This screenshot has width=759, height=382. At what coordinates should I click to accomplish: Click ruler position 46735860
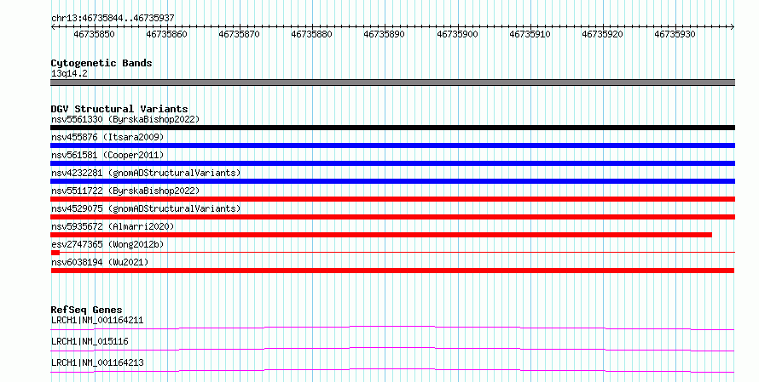coord(166,34)
